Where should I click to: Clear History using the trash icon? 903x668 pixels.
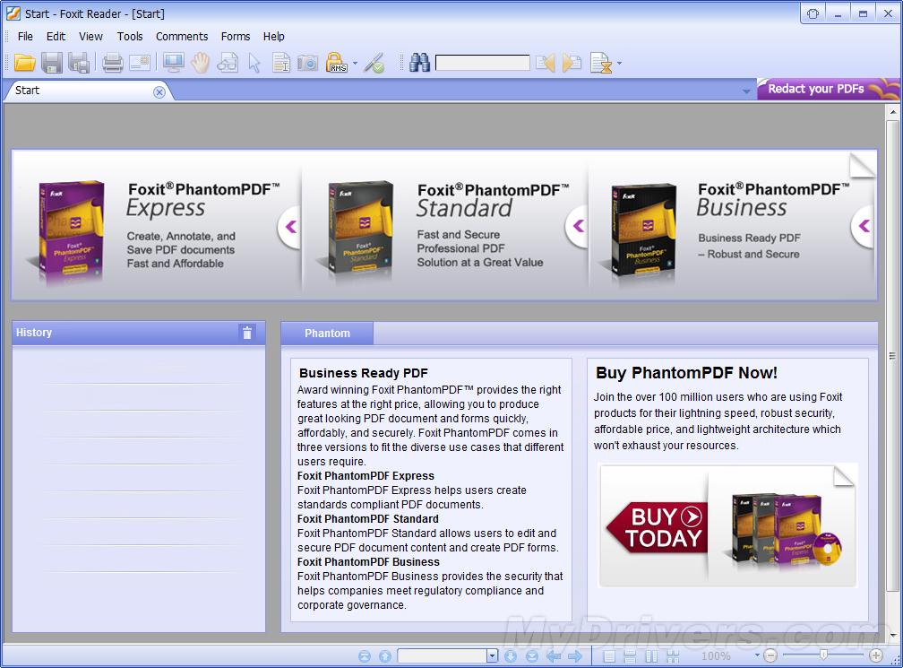[x=247, y=333]
